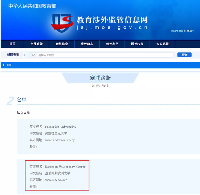This screenshot has width=200, height=195.
Task: Select the Frederick University name text
Action: pos(61,127)
